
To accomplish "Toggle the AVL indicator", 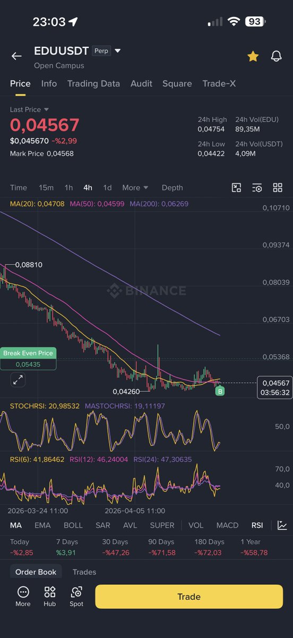I will (x=130, y=525).
